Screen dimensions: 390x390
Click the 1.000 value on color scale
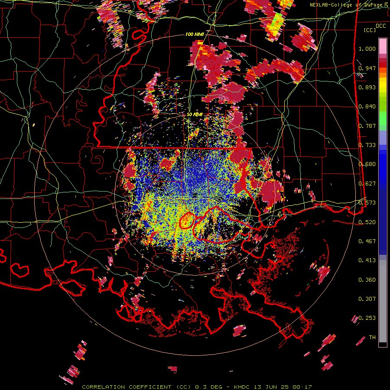(x=367, y=49)
